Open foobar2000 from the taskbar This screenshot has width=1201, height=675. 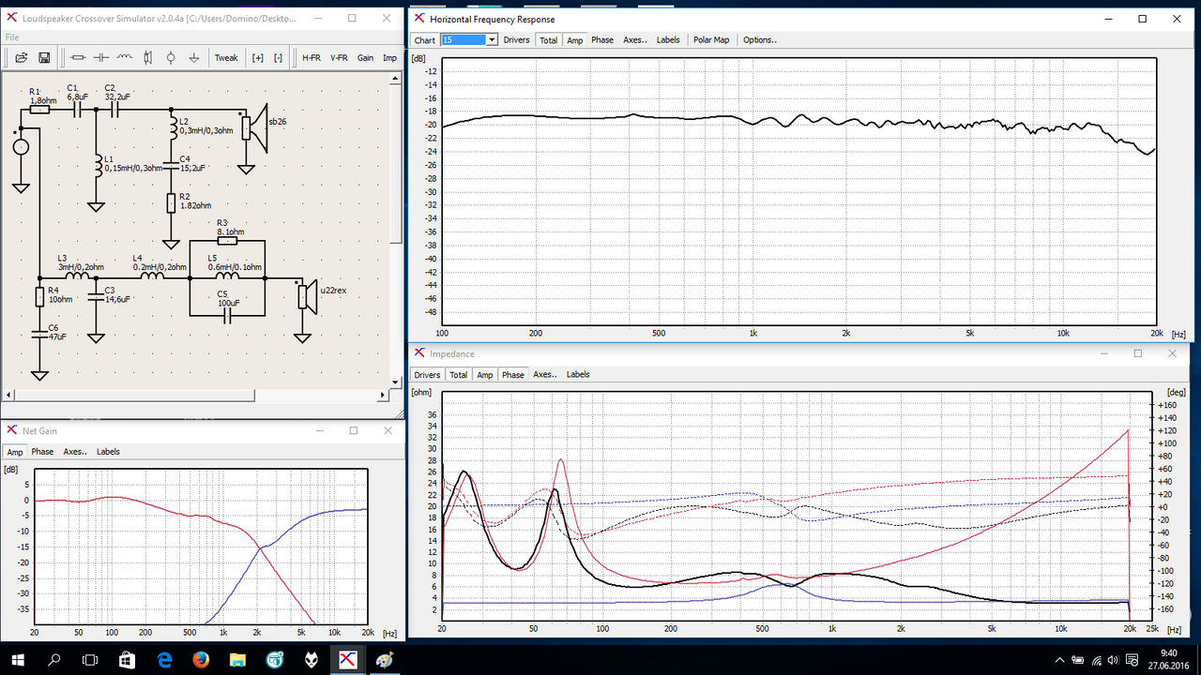pos(312,659)
